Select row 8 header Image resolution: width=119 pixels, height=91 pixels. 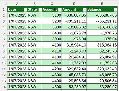click(x=4, y=51)
